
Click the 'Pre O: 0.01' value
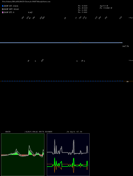[83, 6]
